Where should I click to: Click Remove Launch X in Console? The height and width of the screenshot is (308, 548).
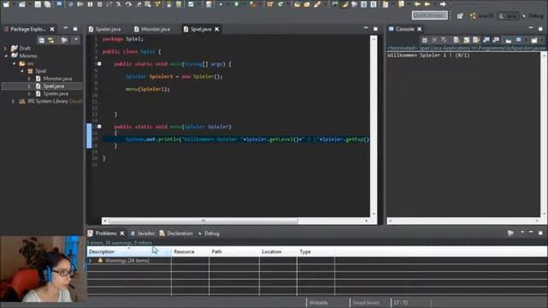434,40
